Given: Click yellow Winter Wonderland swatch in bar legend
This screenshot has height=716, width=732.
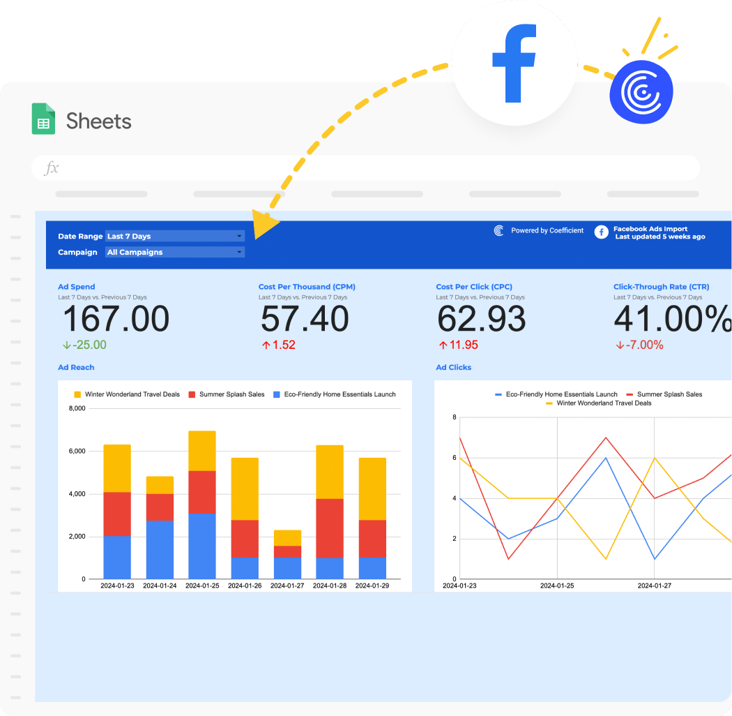Looking at the screenshot, I should [x=77, y=394].
